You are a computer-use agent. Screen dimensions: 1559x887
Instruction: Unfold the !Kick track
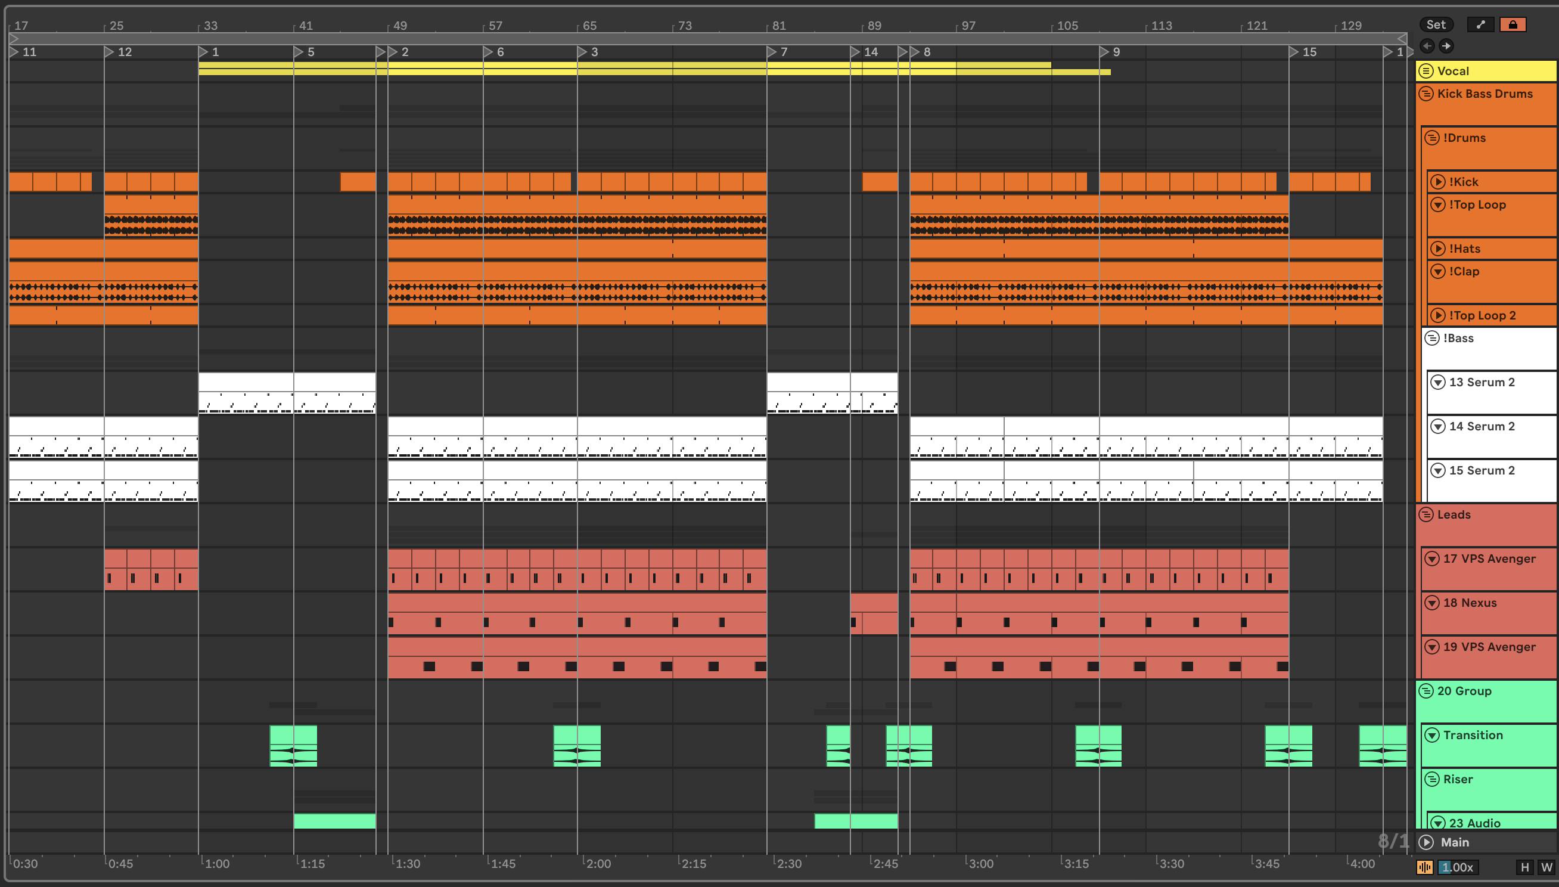tap(1438, 182)
